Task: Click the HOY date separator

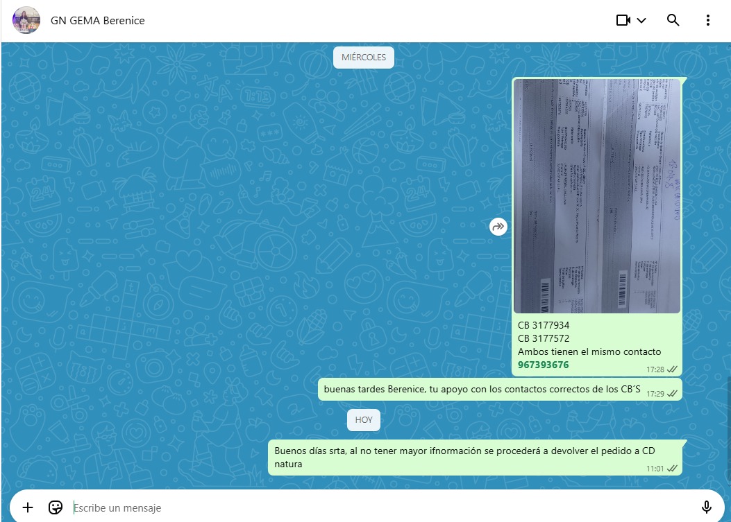Action: (x=364, y=420)
